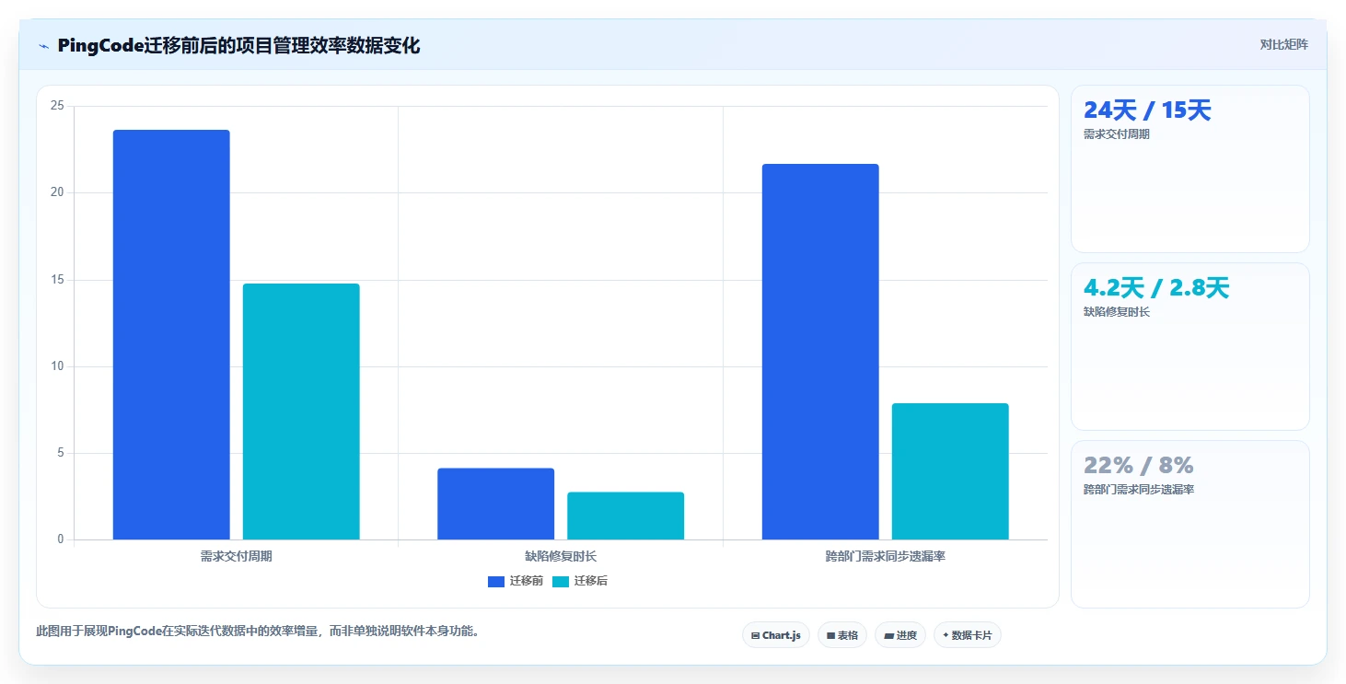Screen dimensions: 1346x684
Task: Click the 需求交付周期 blue 迁移前 bar
Action: click(x=171, y=334)
